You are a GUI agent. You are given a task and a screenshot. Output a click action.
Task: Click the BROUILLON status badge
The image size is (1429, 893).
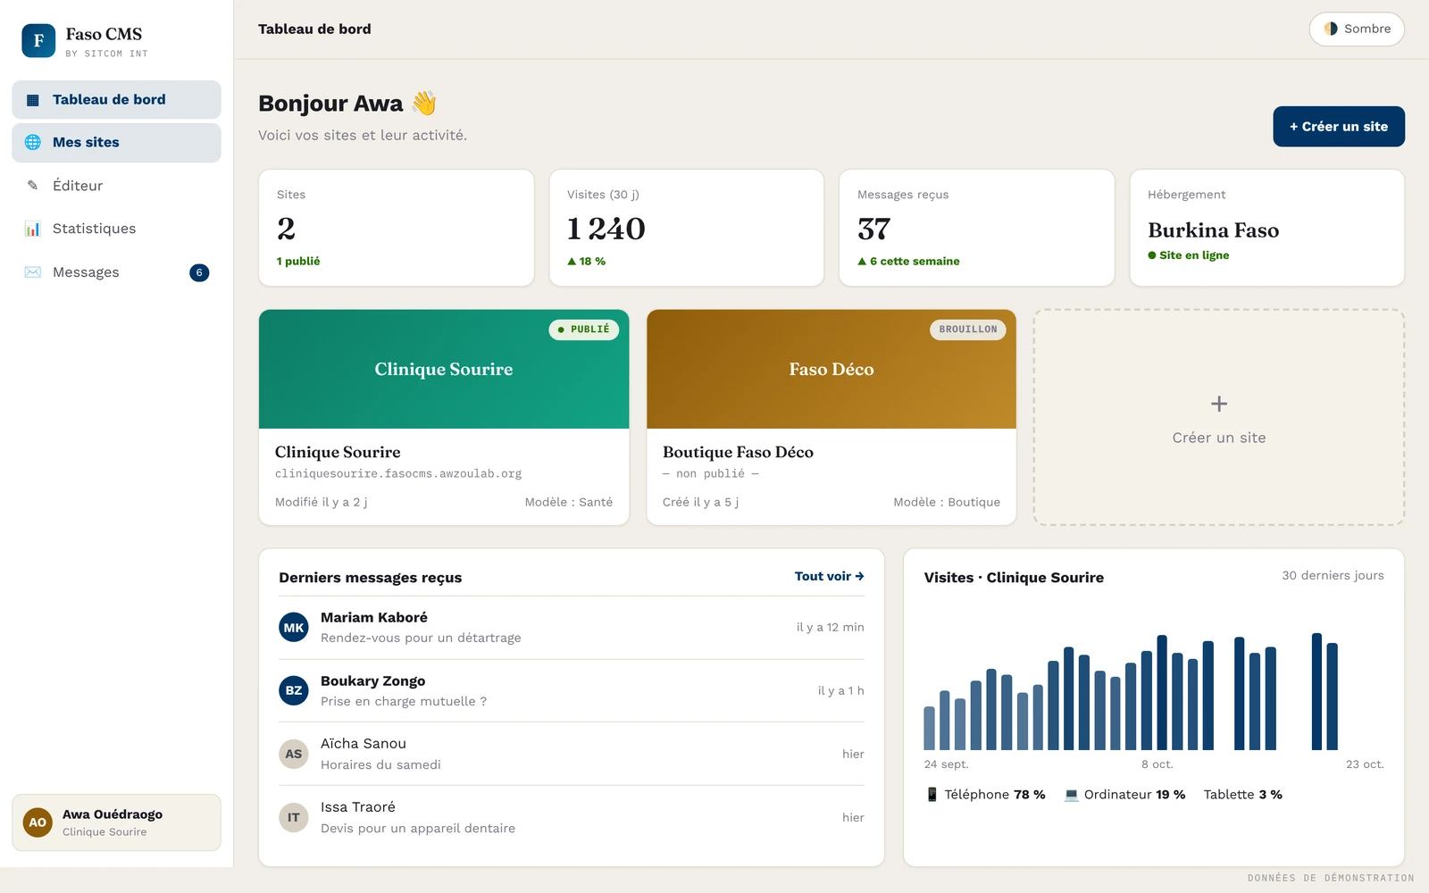point(968,330)
